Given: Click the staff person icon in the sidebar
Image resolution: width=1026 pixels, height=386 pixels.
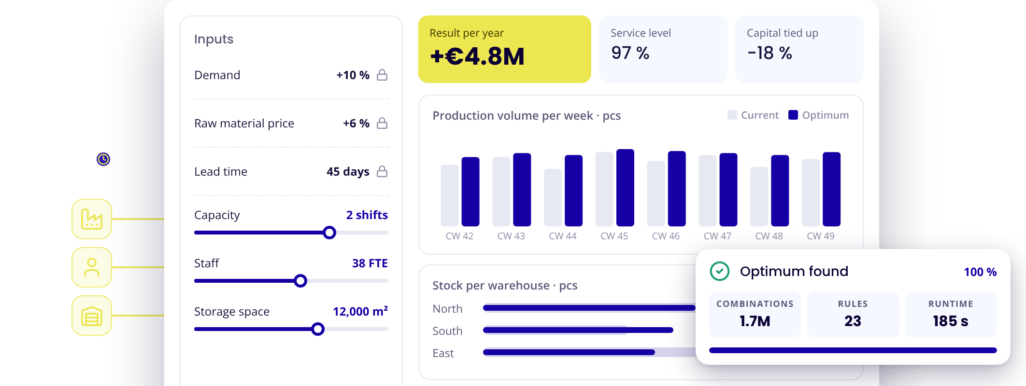Looking at the screenshot, I should tap(92, 267).
